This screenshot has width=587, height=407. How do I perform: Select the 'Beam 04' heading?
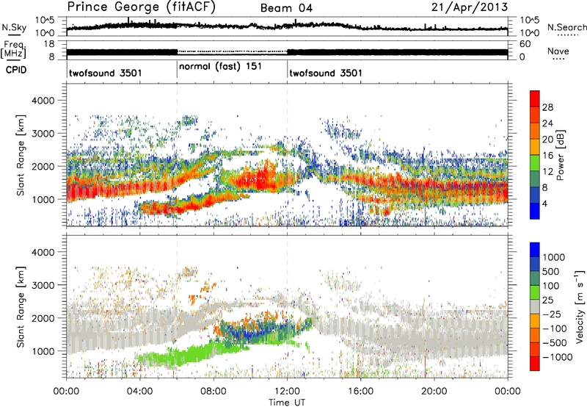pos(286,8)
